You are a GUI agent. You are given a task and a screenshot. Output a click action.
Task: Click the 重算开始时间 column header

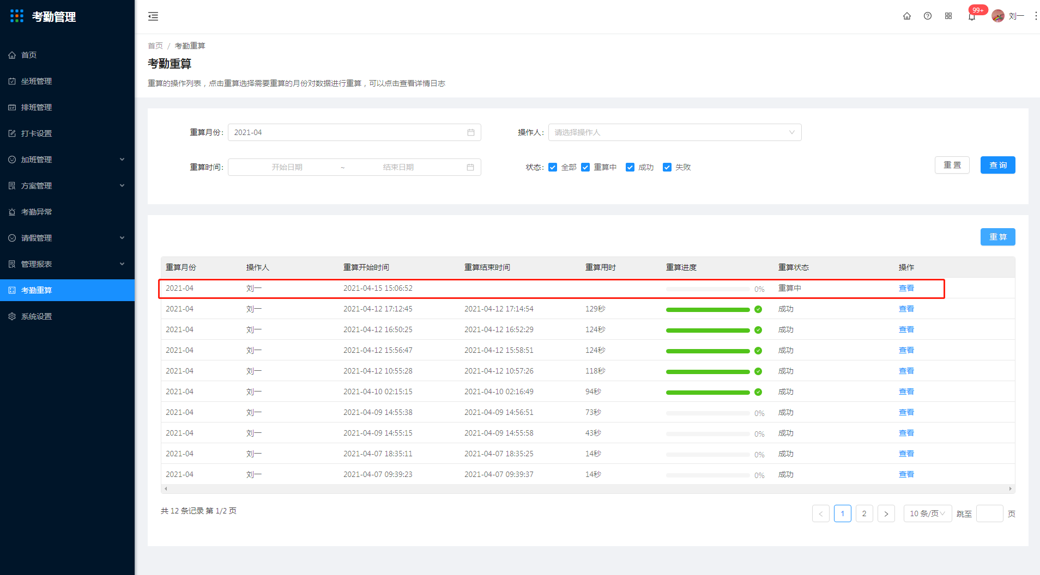(x=366, y=267)
